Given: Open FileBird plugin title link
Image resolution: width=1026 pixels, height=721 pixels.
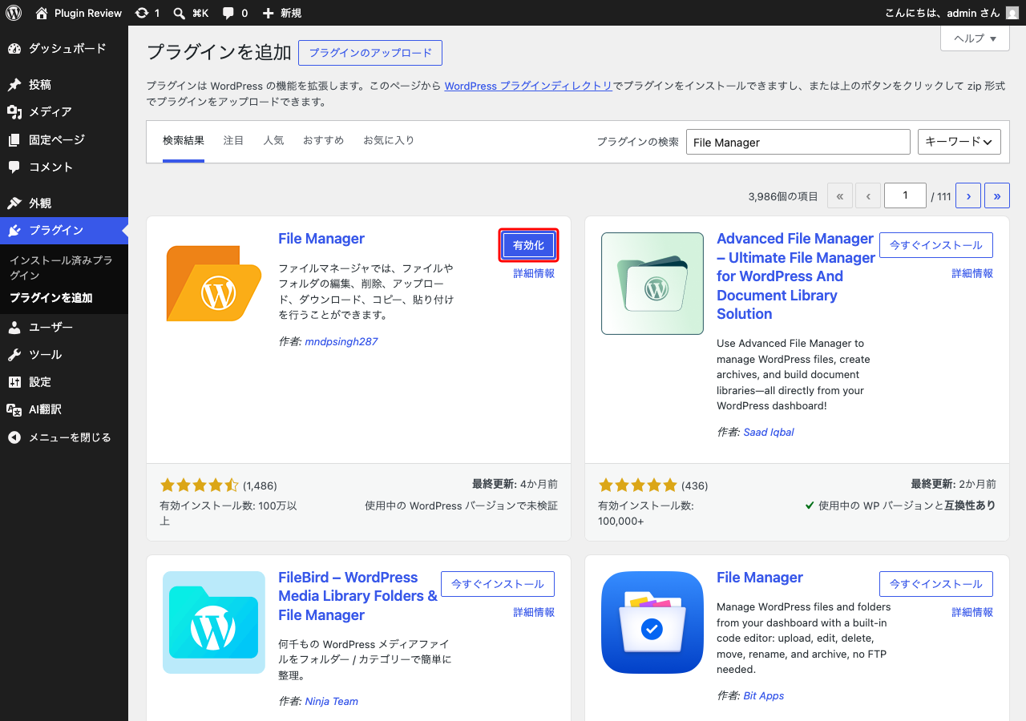Looking at the screenshot, I should 358,596.
